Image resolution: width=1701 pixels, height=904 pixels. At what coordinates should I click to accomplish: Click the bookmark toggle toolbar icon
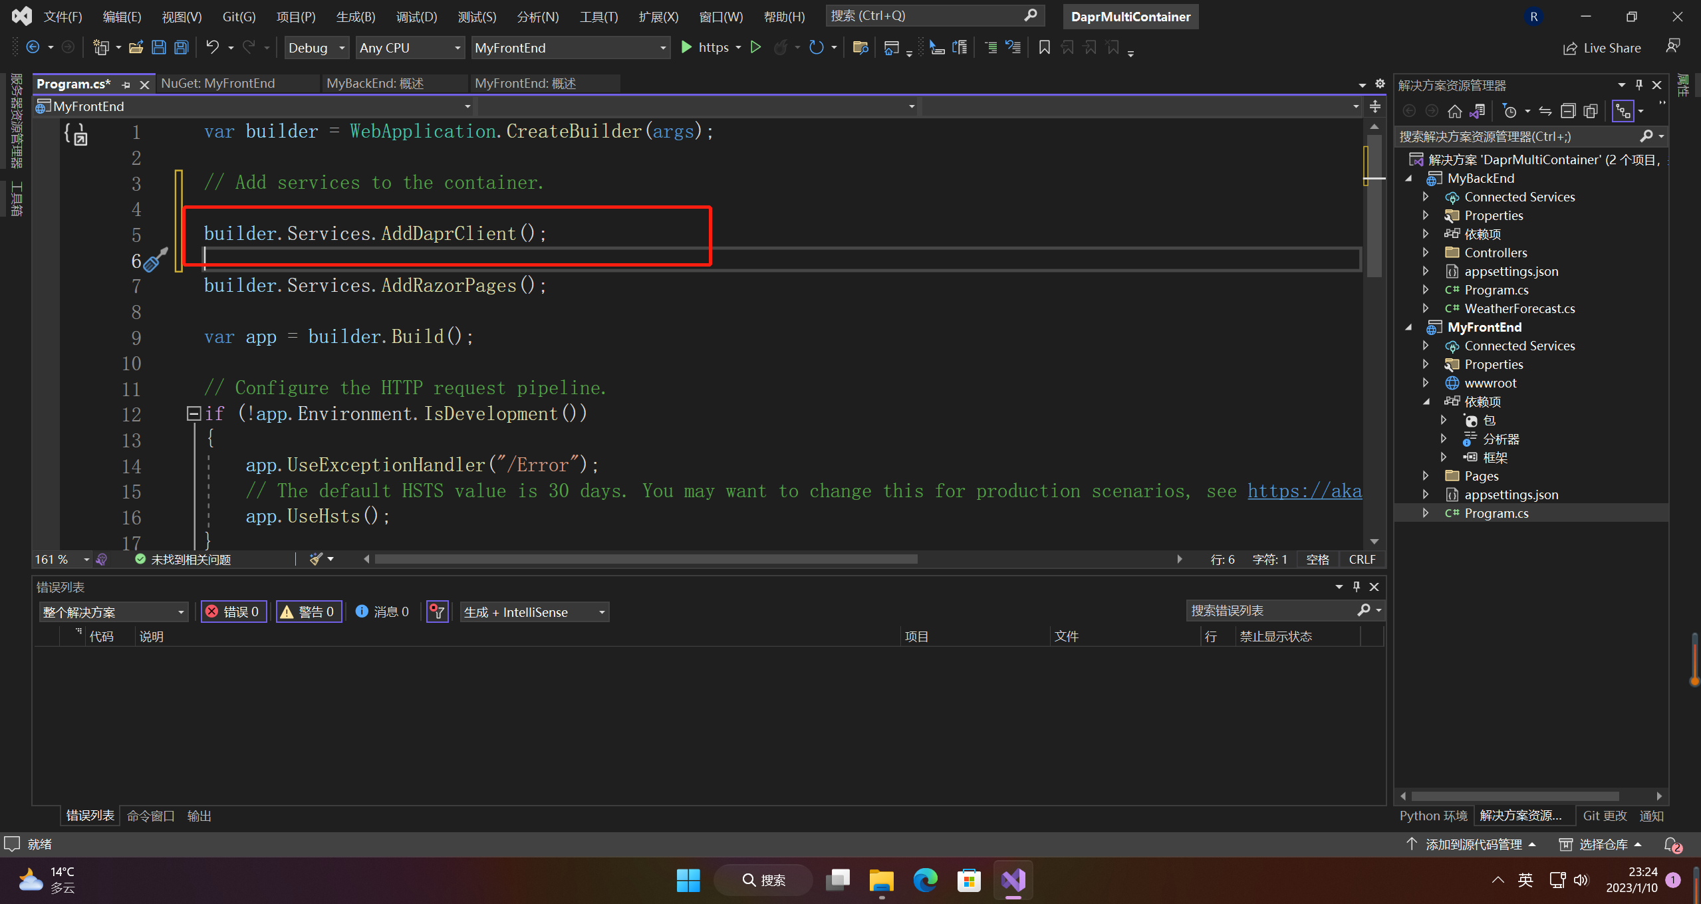1044,47
